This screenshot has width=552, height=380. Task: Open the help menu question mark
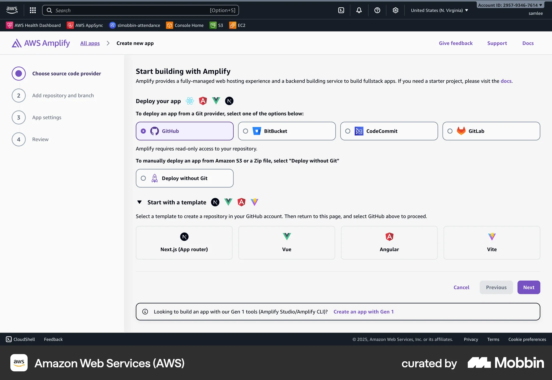(377, 10)
